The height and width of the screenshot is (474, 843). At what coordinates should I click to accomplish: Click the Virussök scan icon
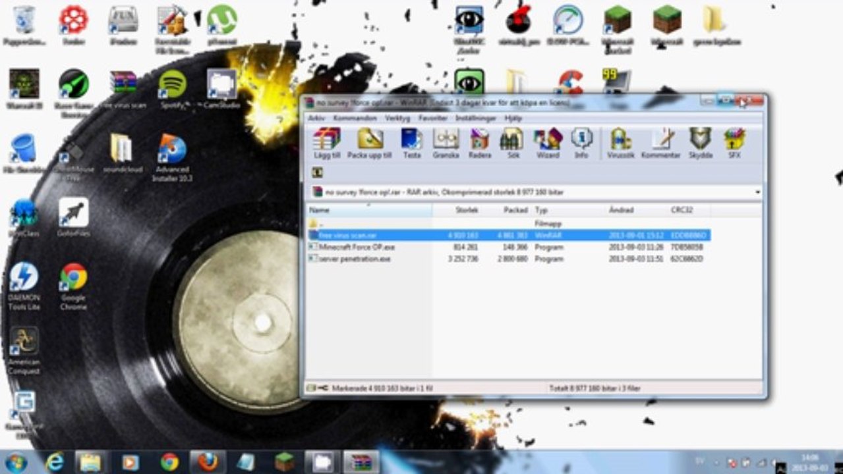point(621,143)
